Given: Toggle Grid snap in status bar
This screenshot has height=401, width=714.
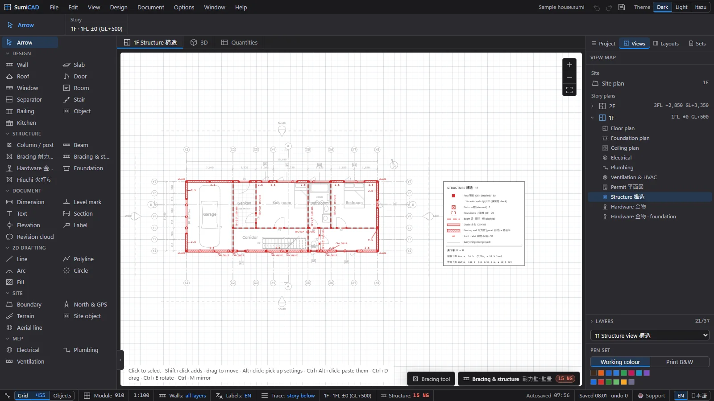Looking at the screenshot, I should pyautogui.click(x=23, y=396).
